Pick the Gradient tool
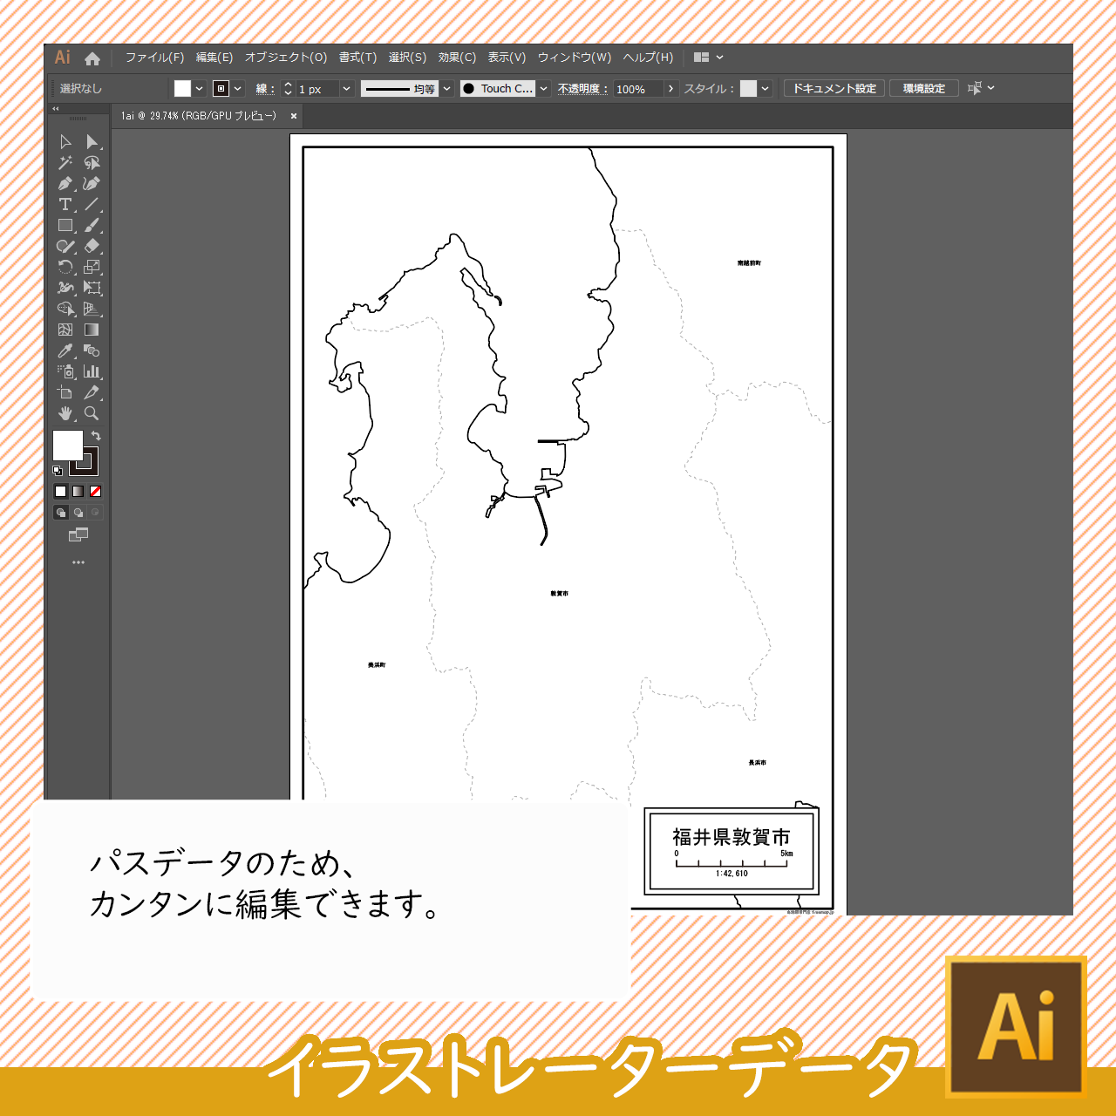Image resolution: width=1116 pixels, height=1116 pixels. click(x=92, y=330)
